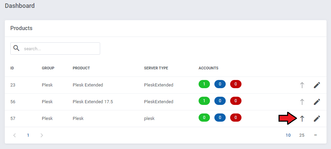The width and height of the screenshot is (331, 149).
Task: Click the up arrow for product ID 56
Action: click(302, 102)
